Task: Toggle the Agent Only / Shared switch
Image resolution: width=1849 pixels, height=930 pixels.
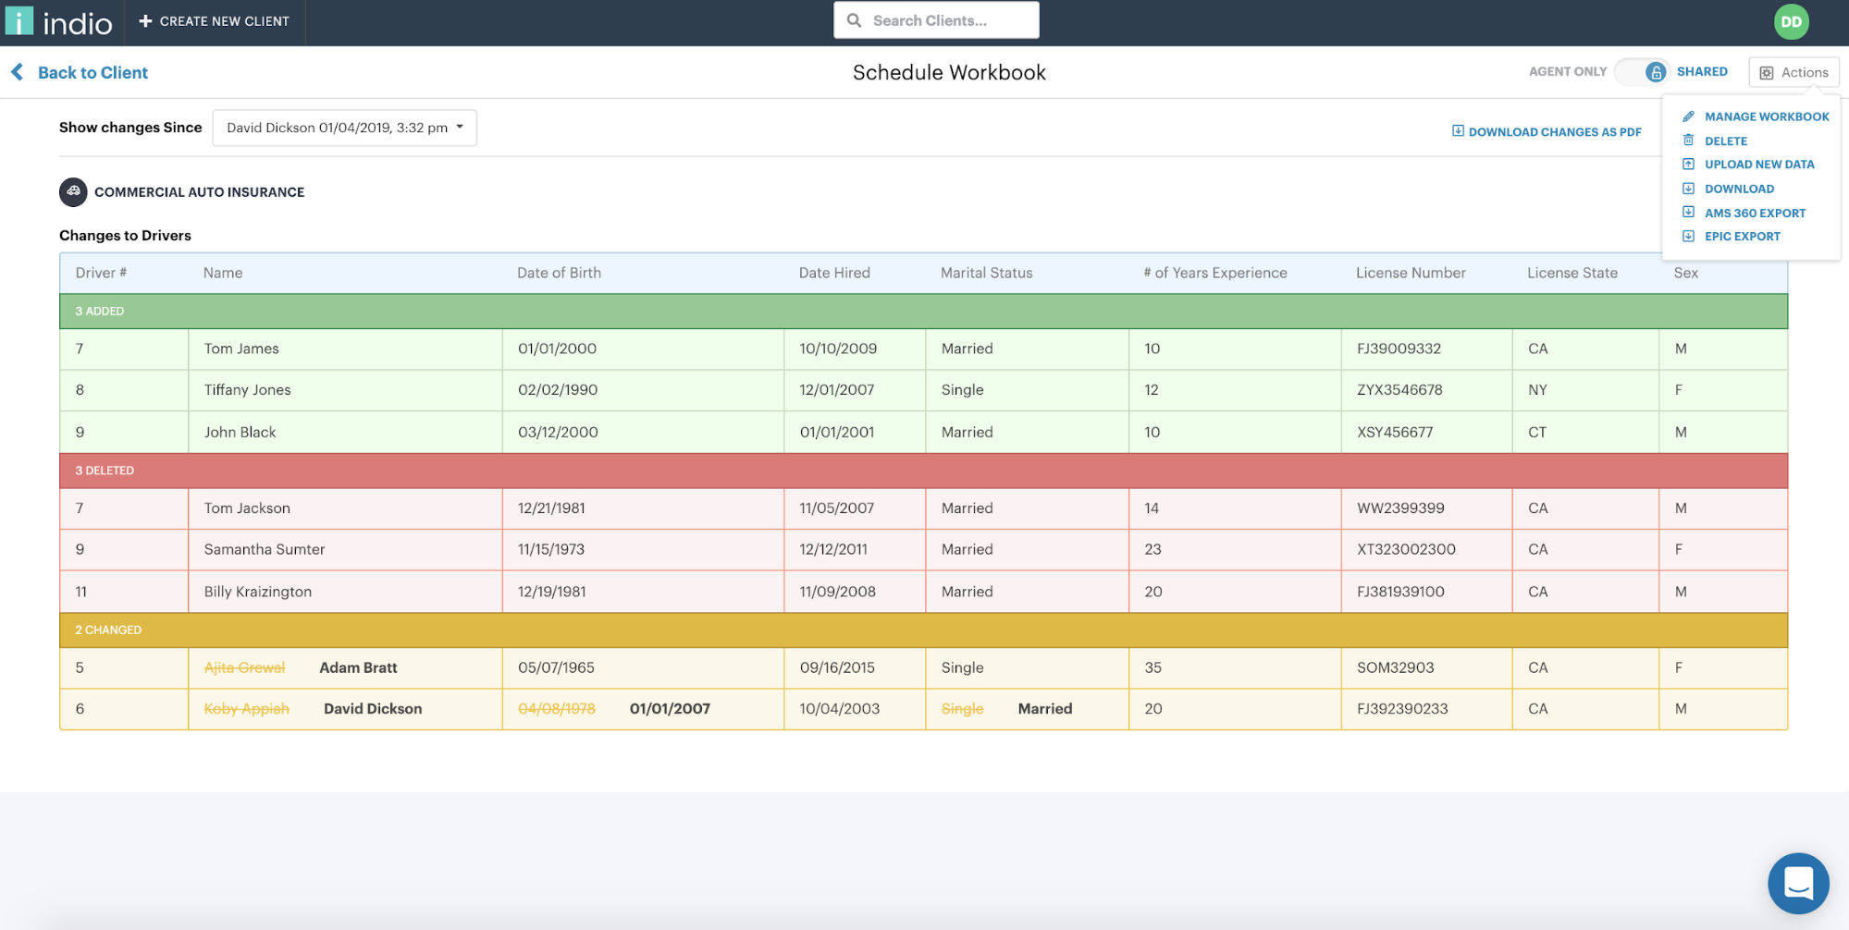Action: [1642, 72]
